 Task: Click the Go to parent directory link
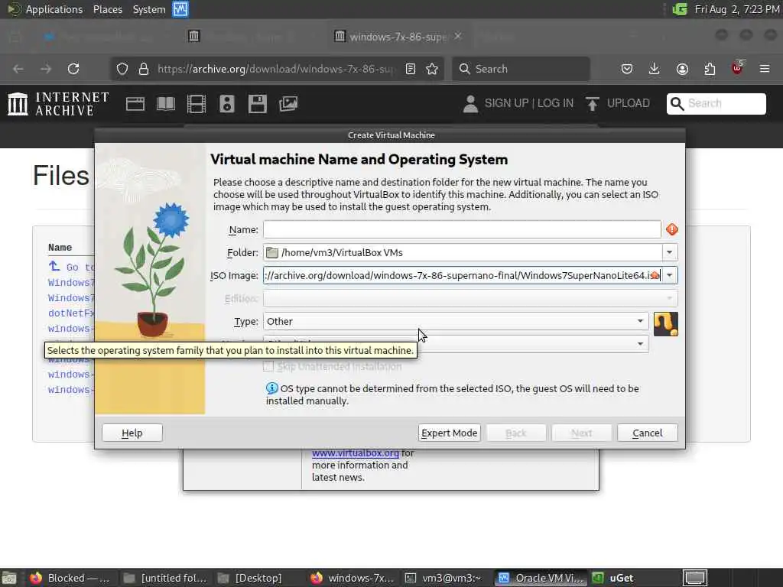pyautogui.click(x=71, y=267)
